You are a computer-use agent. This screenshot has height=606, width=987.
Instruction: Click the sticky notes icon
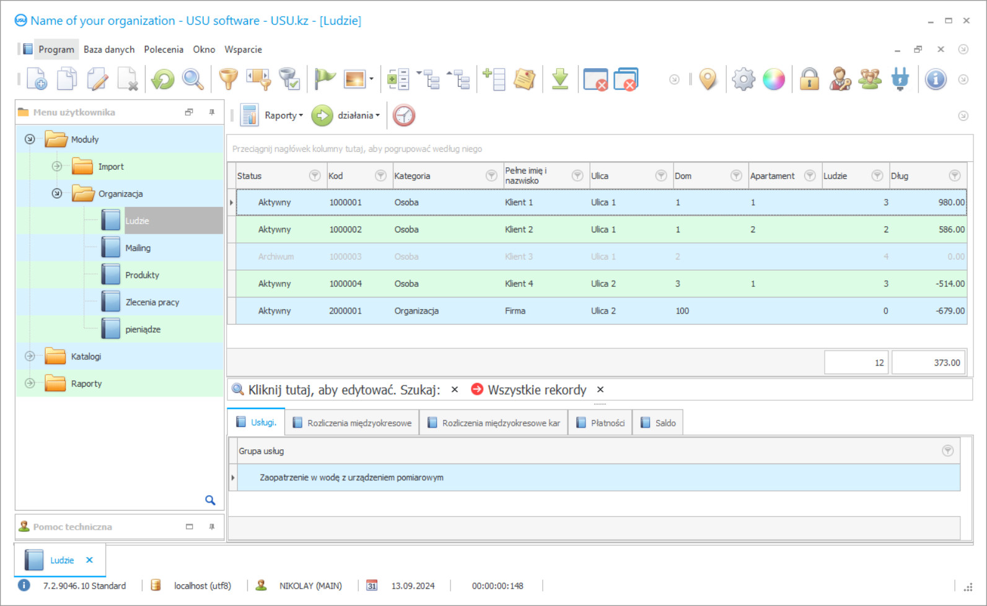[x=524, y=79]
